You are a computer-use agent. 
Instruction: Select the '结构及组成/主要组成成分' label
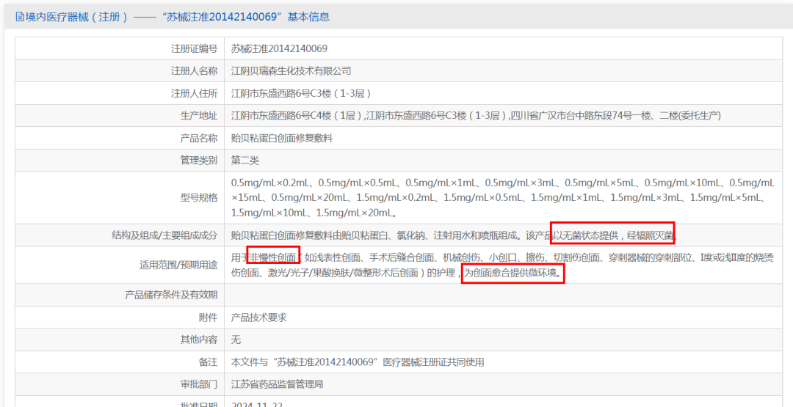[164, 235]
